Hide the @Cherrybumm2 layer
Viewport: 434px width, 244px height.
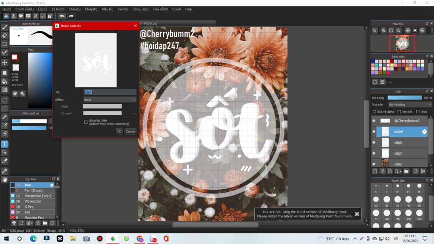(x=374, y=121)
